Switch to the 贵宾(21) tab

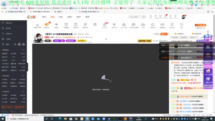pyautogui.click(x=193, y=37)
